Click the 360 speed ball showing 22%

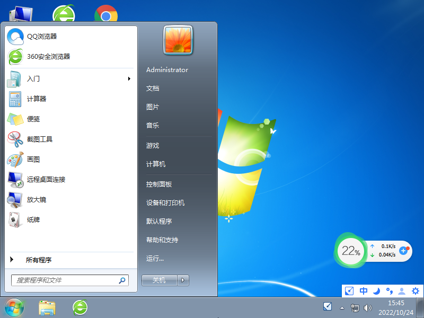coord(351,251)
